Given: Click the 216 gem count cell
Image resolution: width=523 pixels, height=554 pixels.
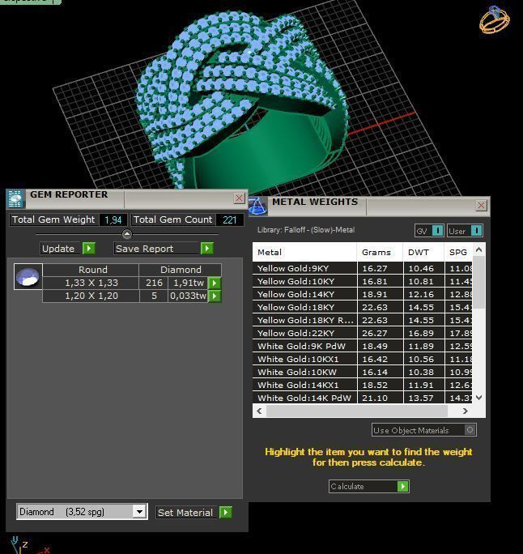Looking at the screenshot, I should pyautogui.click(x=154, y=283).
